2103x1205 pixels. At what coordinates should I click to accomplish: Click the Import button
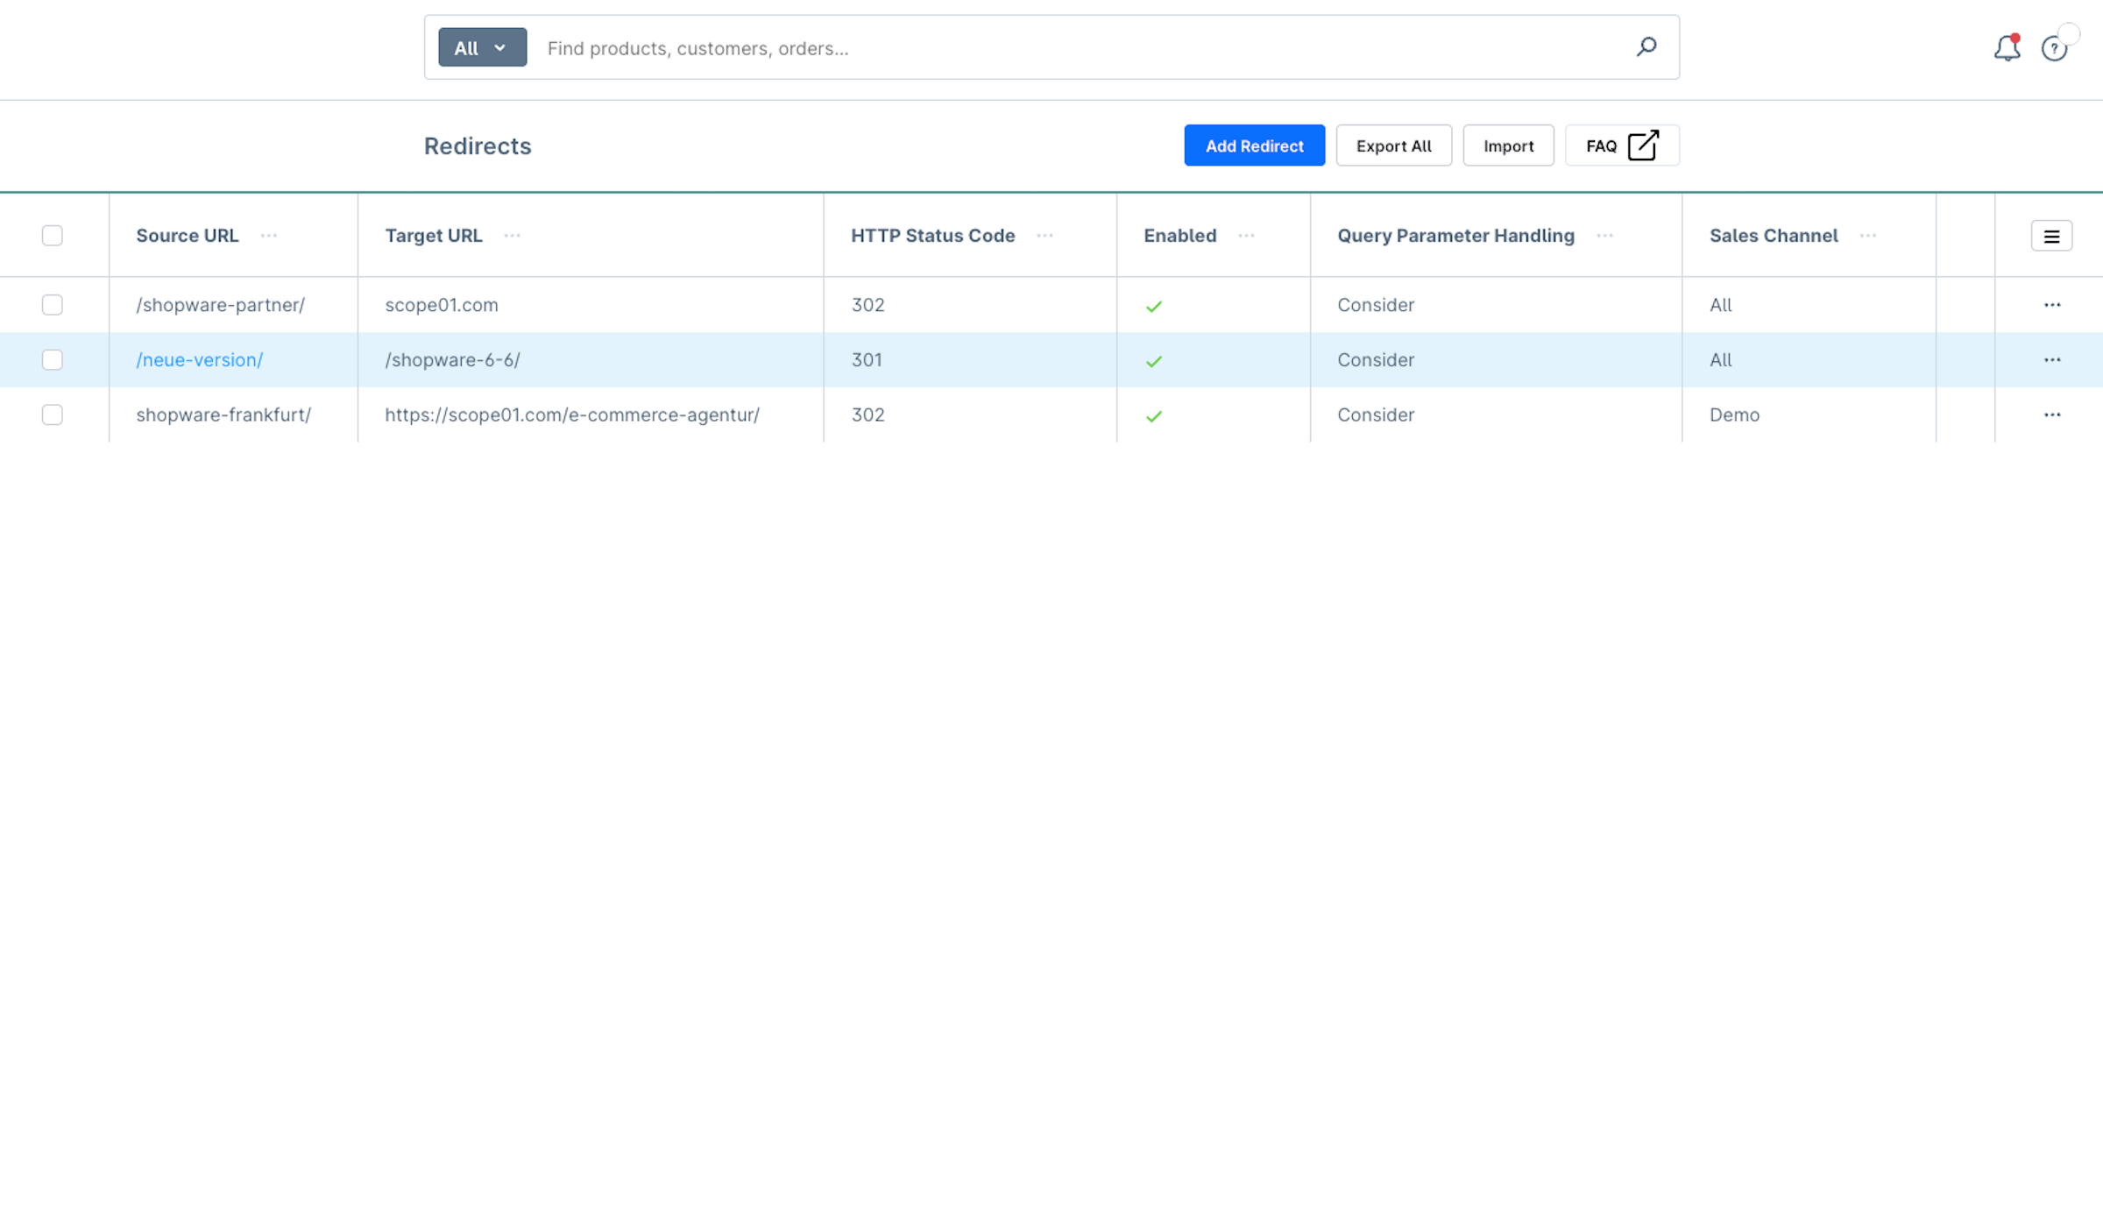(x=1508, y=145)
